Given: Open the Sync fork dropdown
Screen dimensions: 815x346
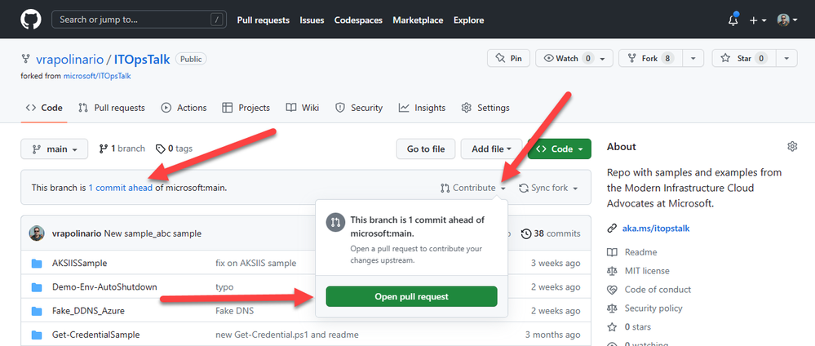Looking at the screenshot, I should (x=549, y=188).
